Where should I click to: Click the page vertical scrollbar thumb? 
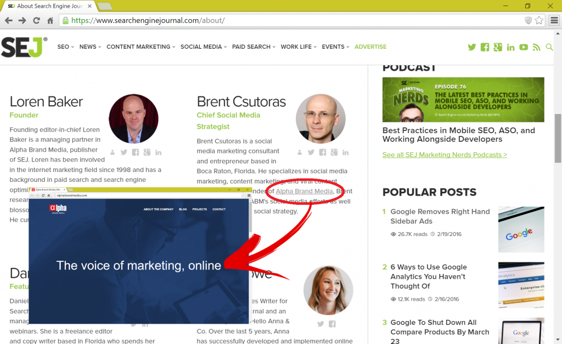(558, 138)
